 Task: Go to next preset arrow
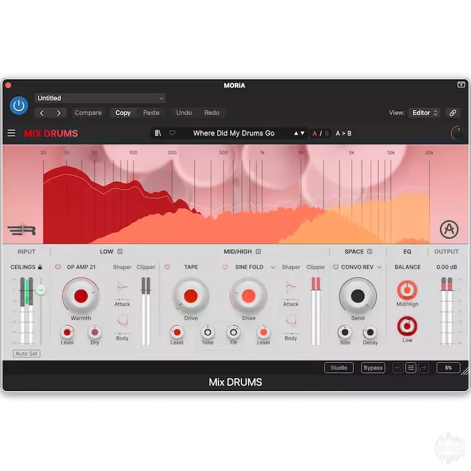59,113
